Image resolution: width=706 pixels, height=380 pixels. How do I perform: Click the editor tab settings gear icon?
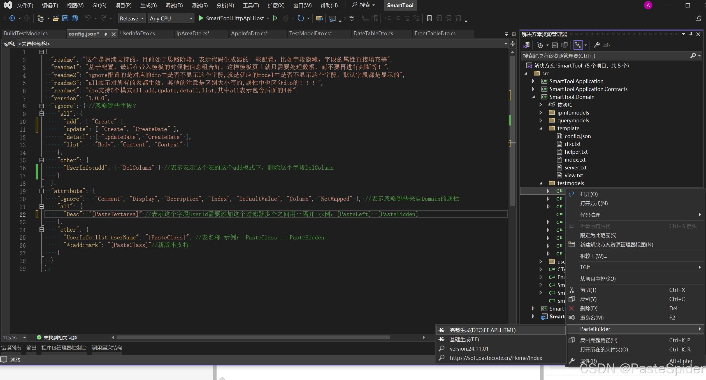514,34
